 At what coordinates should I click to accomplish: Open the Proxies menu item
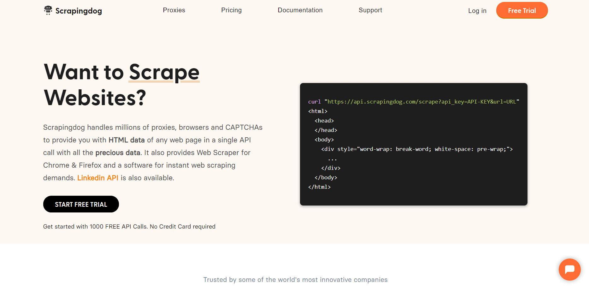click(x=174, y=10)
